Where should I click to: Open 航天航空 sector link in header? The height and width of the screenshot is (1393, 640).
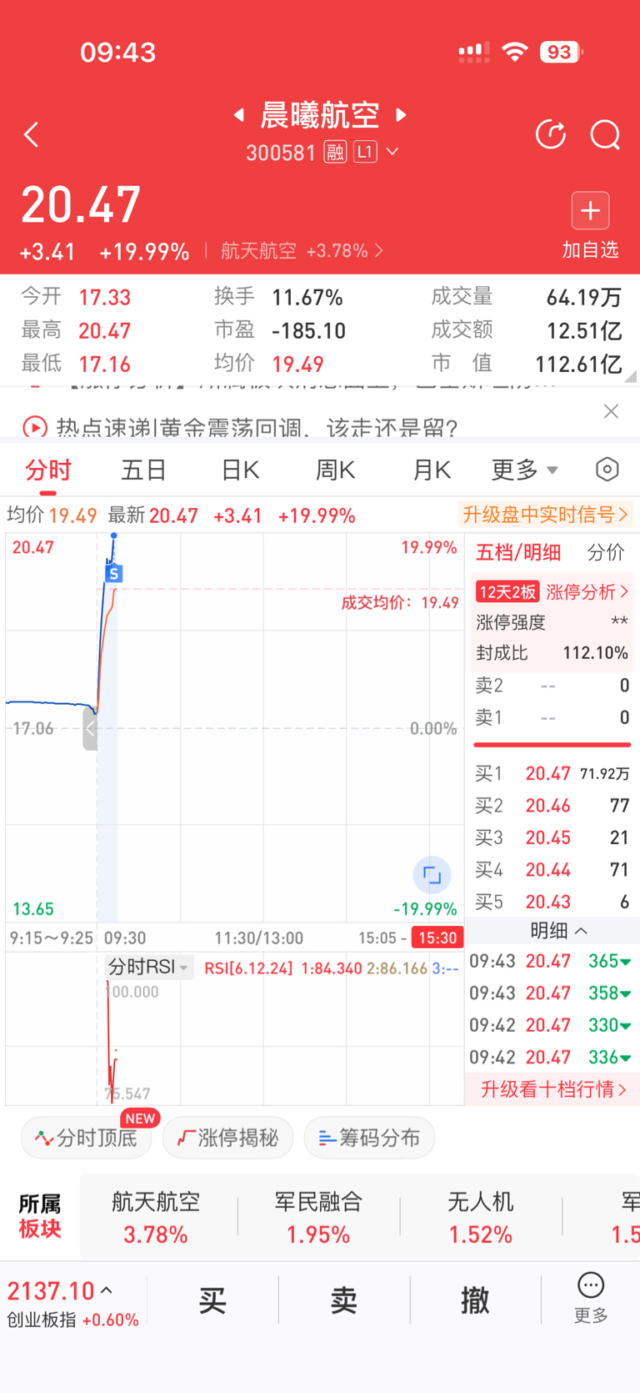tap(302, 251)
